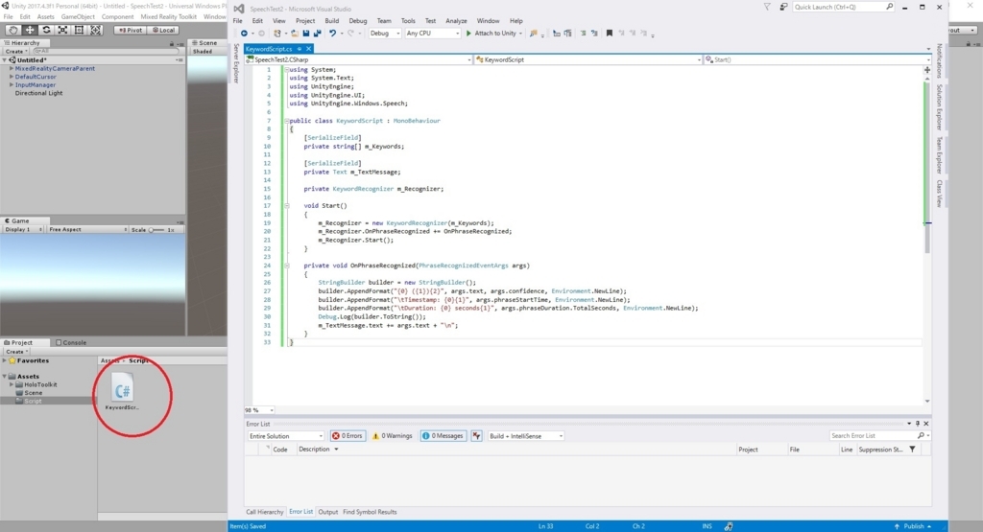Pin the KeywordScript.cs tab
The width and height of the screenshot is (983, 532).
point(300,49)
